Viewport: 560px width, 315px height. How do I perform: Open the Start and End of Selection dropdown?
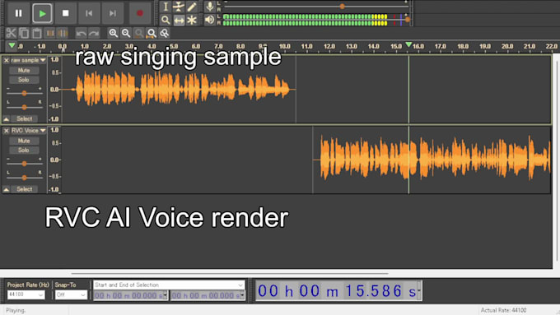tap(169, 285)
